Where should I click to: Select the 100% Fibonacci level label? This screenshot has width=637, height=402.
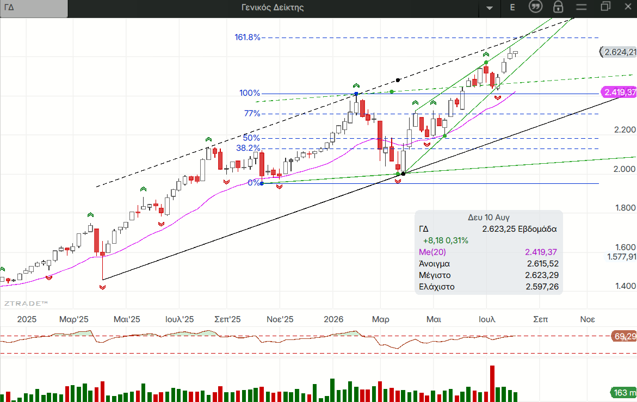click(x=250, y=93)
